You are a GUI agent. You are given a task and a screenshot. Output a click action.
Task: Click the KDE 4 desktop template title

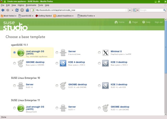pos(76,62)
